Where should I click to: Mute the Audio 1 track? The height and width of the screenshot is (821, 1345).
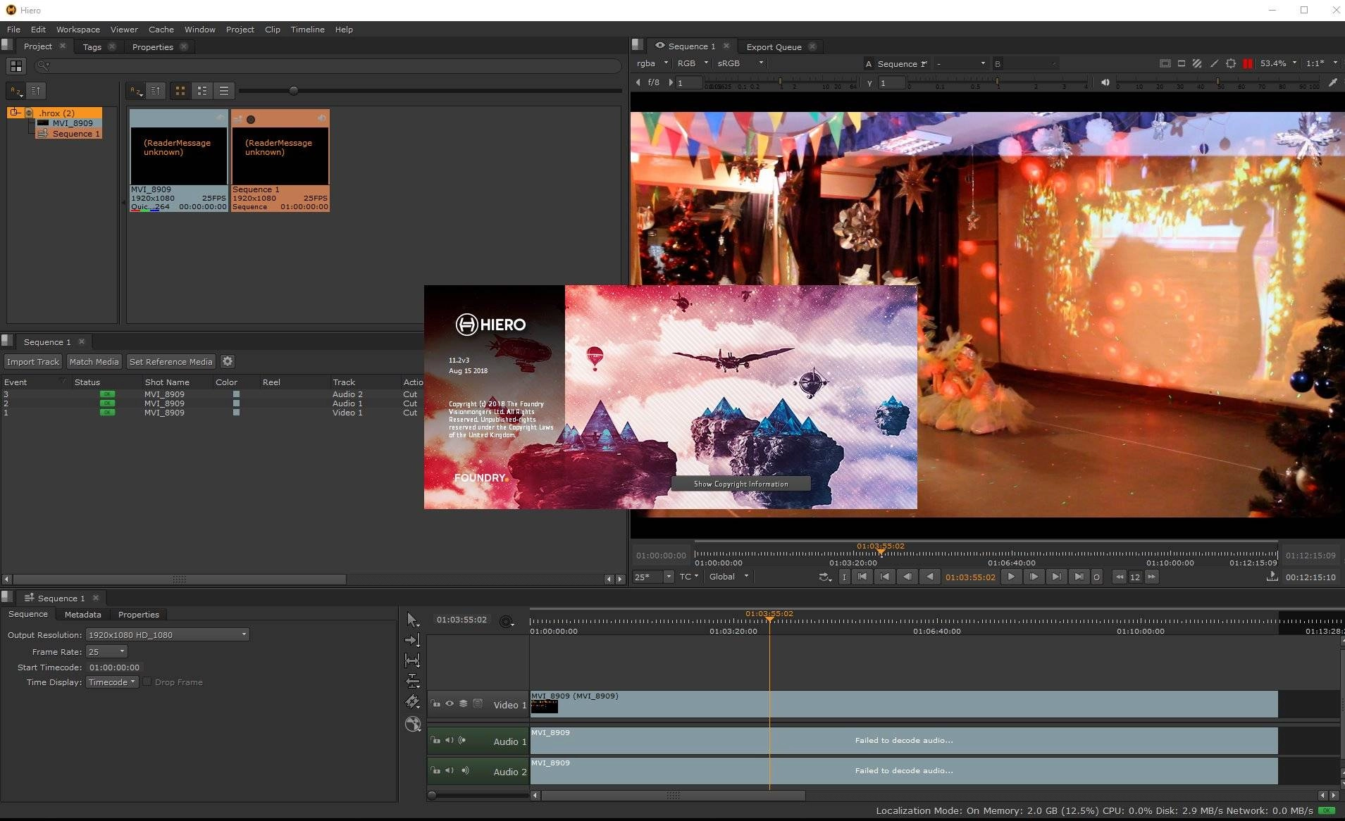[450, 740]
